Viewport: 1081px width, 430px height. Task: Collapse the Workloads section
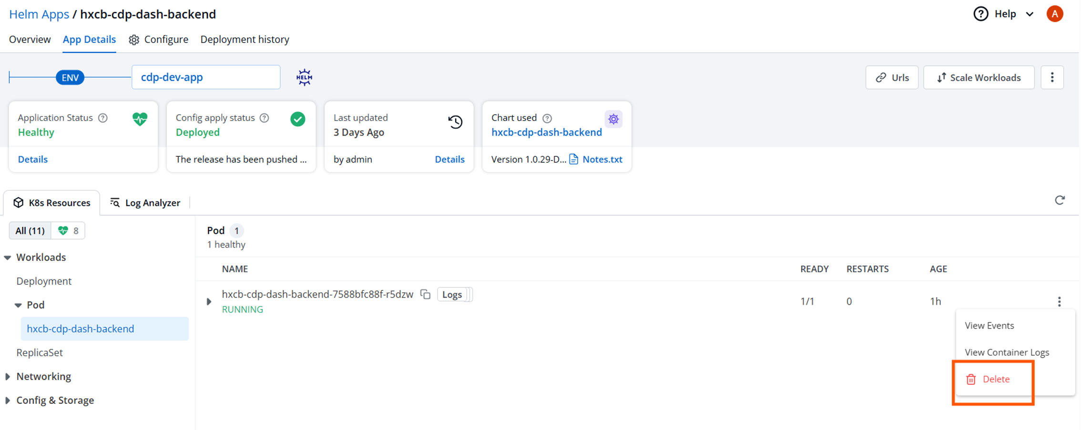8,258
